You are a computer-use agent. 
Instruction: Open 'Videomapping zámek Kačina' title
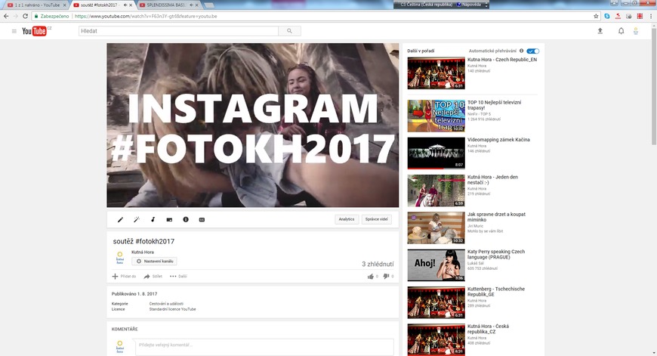498,140
